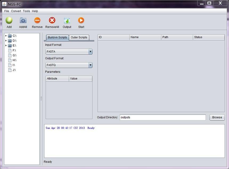Viewport: 229px width, 169px height.
Task: Select the G:\ drive icon
Action: (10, 55)
